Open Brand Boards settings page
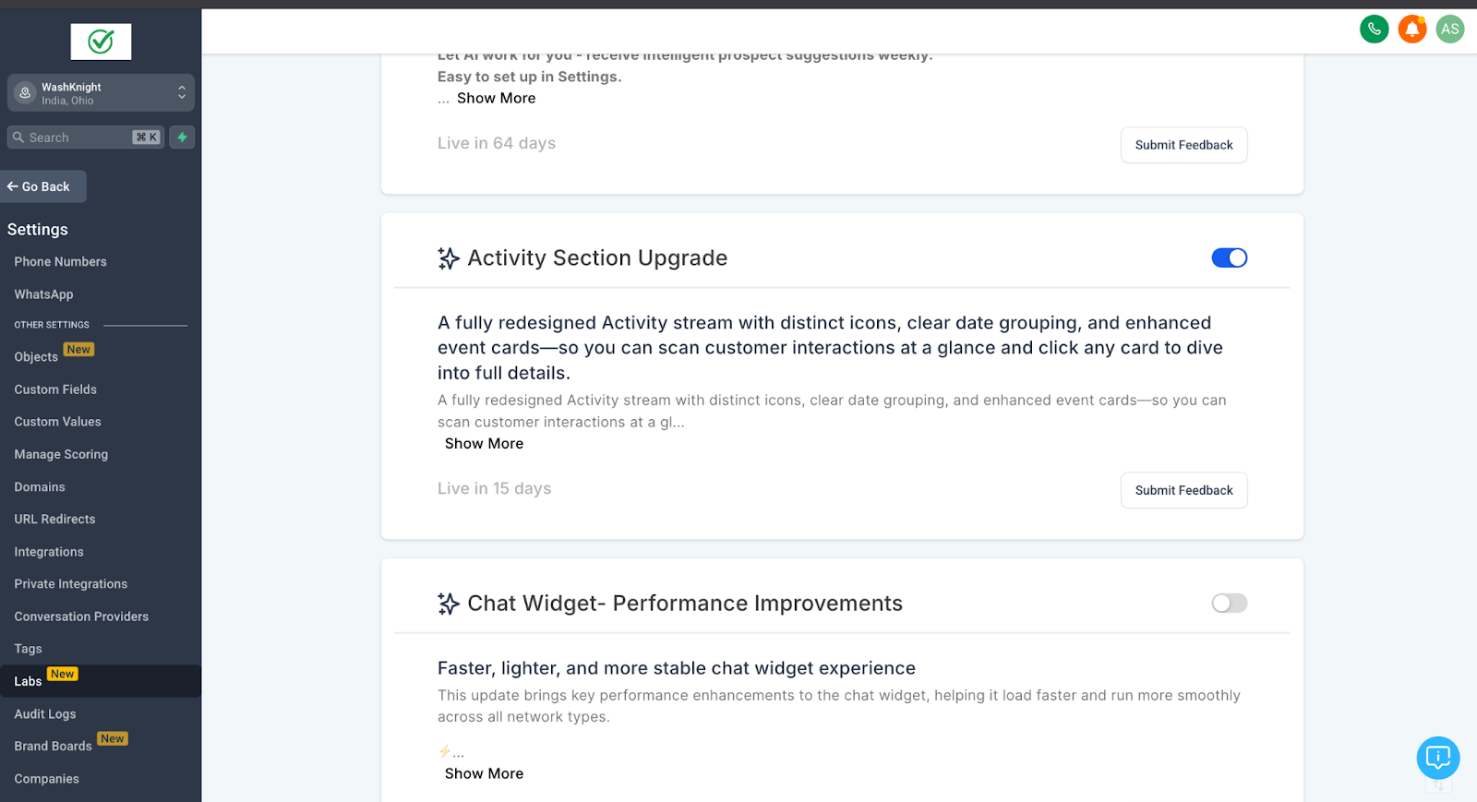 tap(54, 746)
